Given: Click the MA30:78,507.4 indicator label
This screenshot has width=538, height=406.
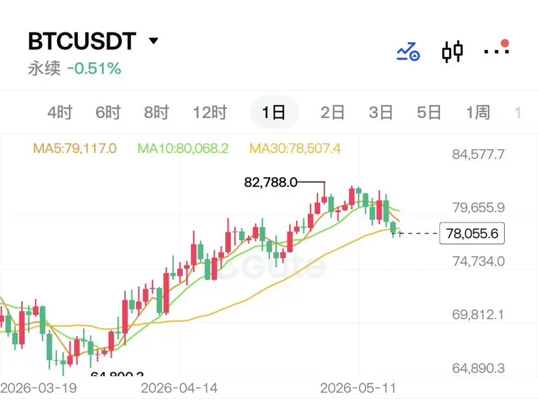Looking at the screenshot, I should (295, 149).
